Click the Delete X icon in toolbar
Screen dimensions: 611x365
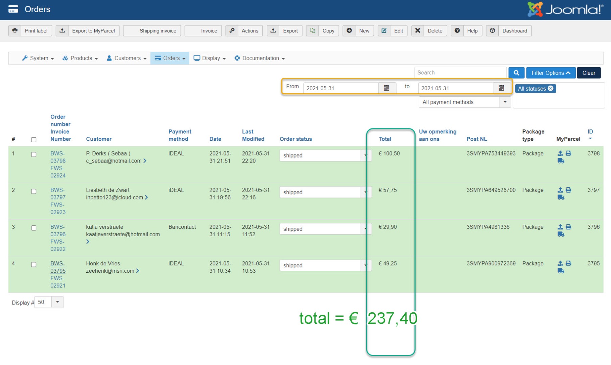[x=418, y=31]
